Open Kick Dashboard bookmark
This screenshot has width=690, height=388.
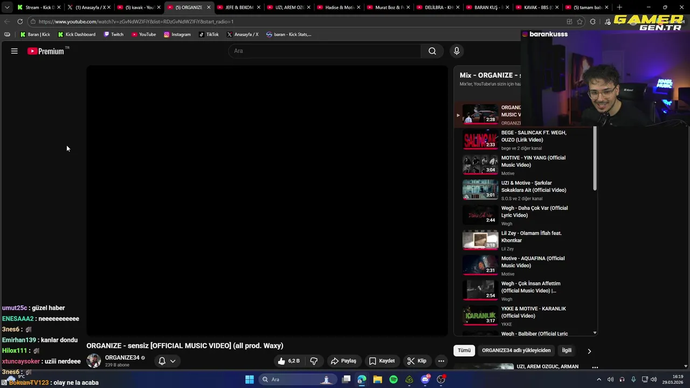[x=77, y=34]
